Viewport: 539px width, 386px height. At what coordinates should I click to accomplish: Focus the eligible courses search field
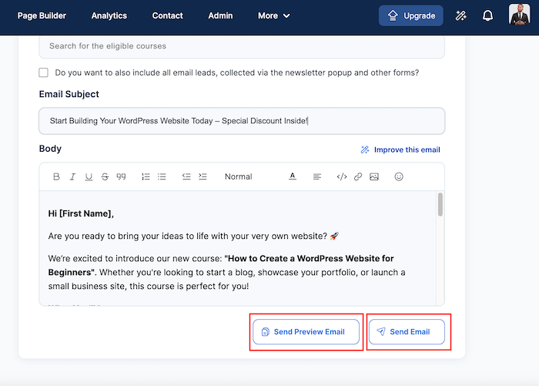(242, 46)
